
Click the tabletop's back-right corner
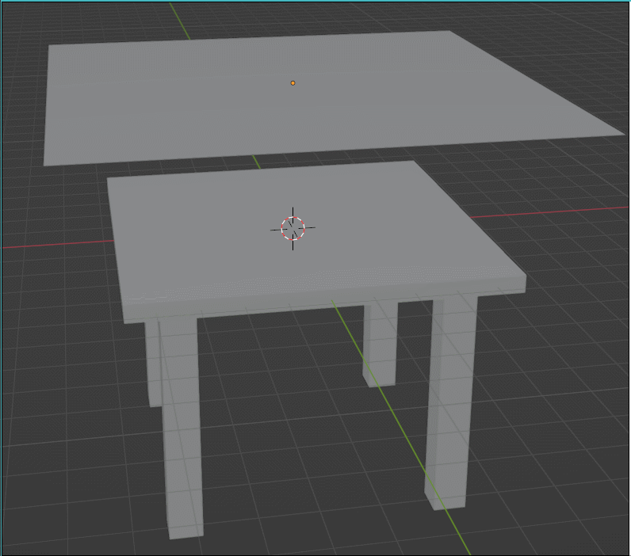pos(413,162)
